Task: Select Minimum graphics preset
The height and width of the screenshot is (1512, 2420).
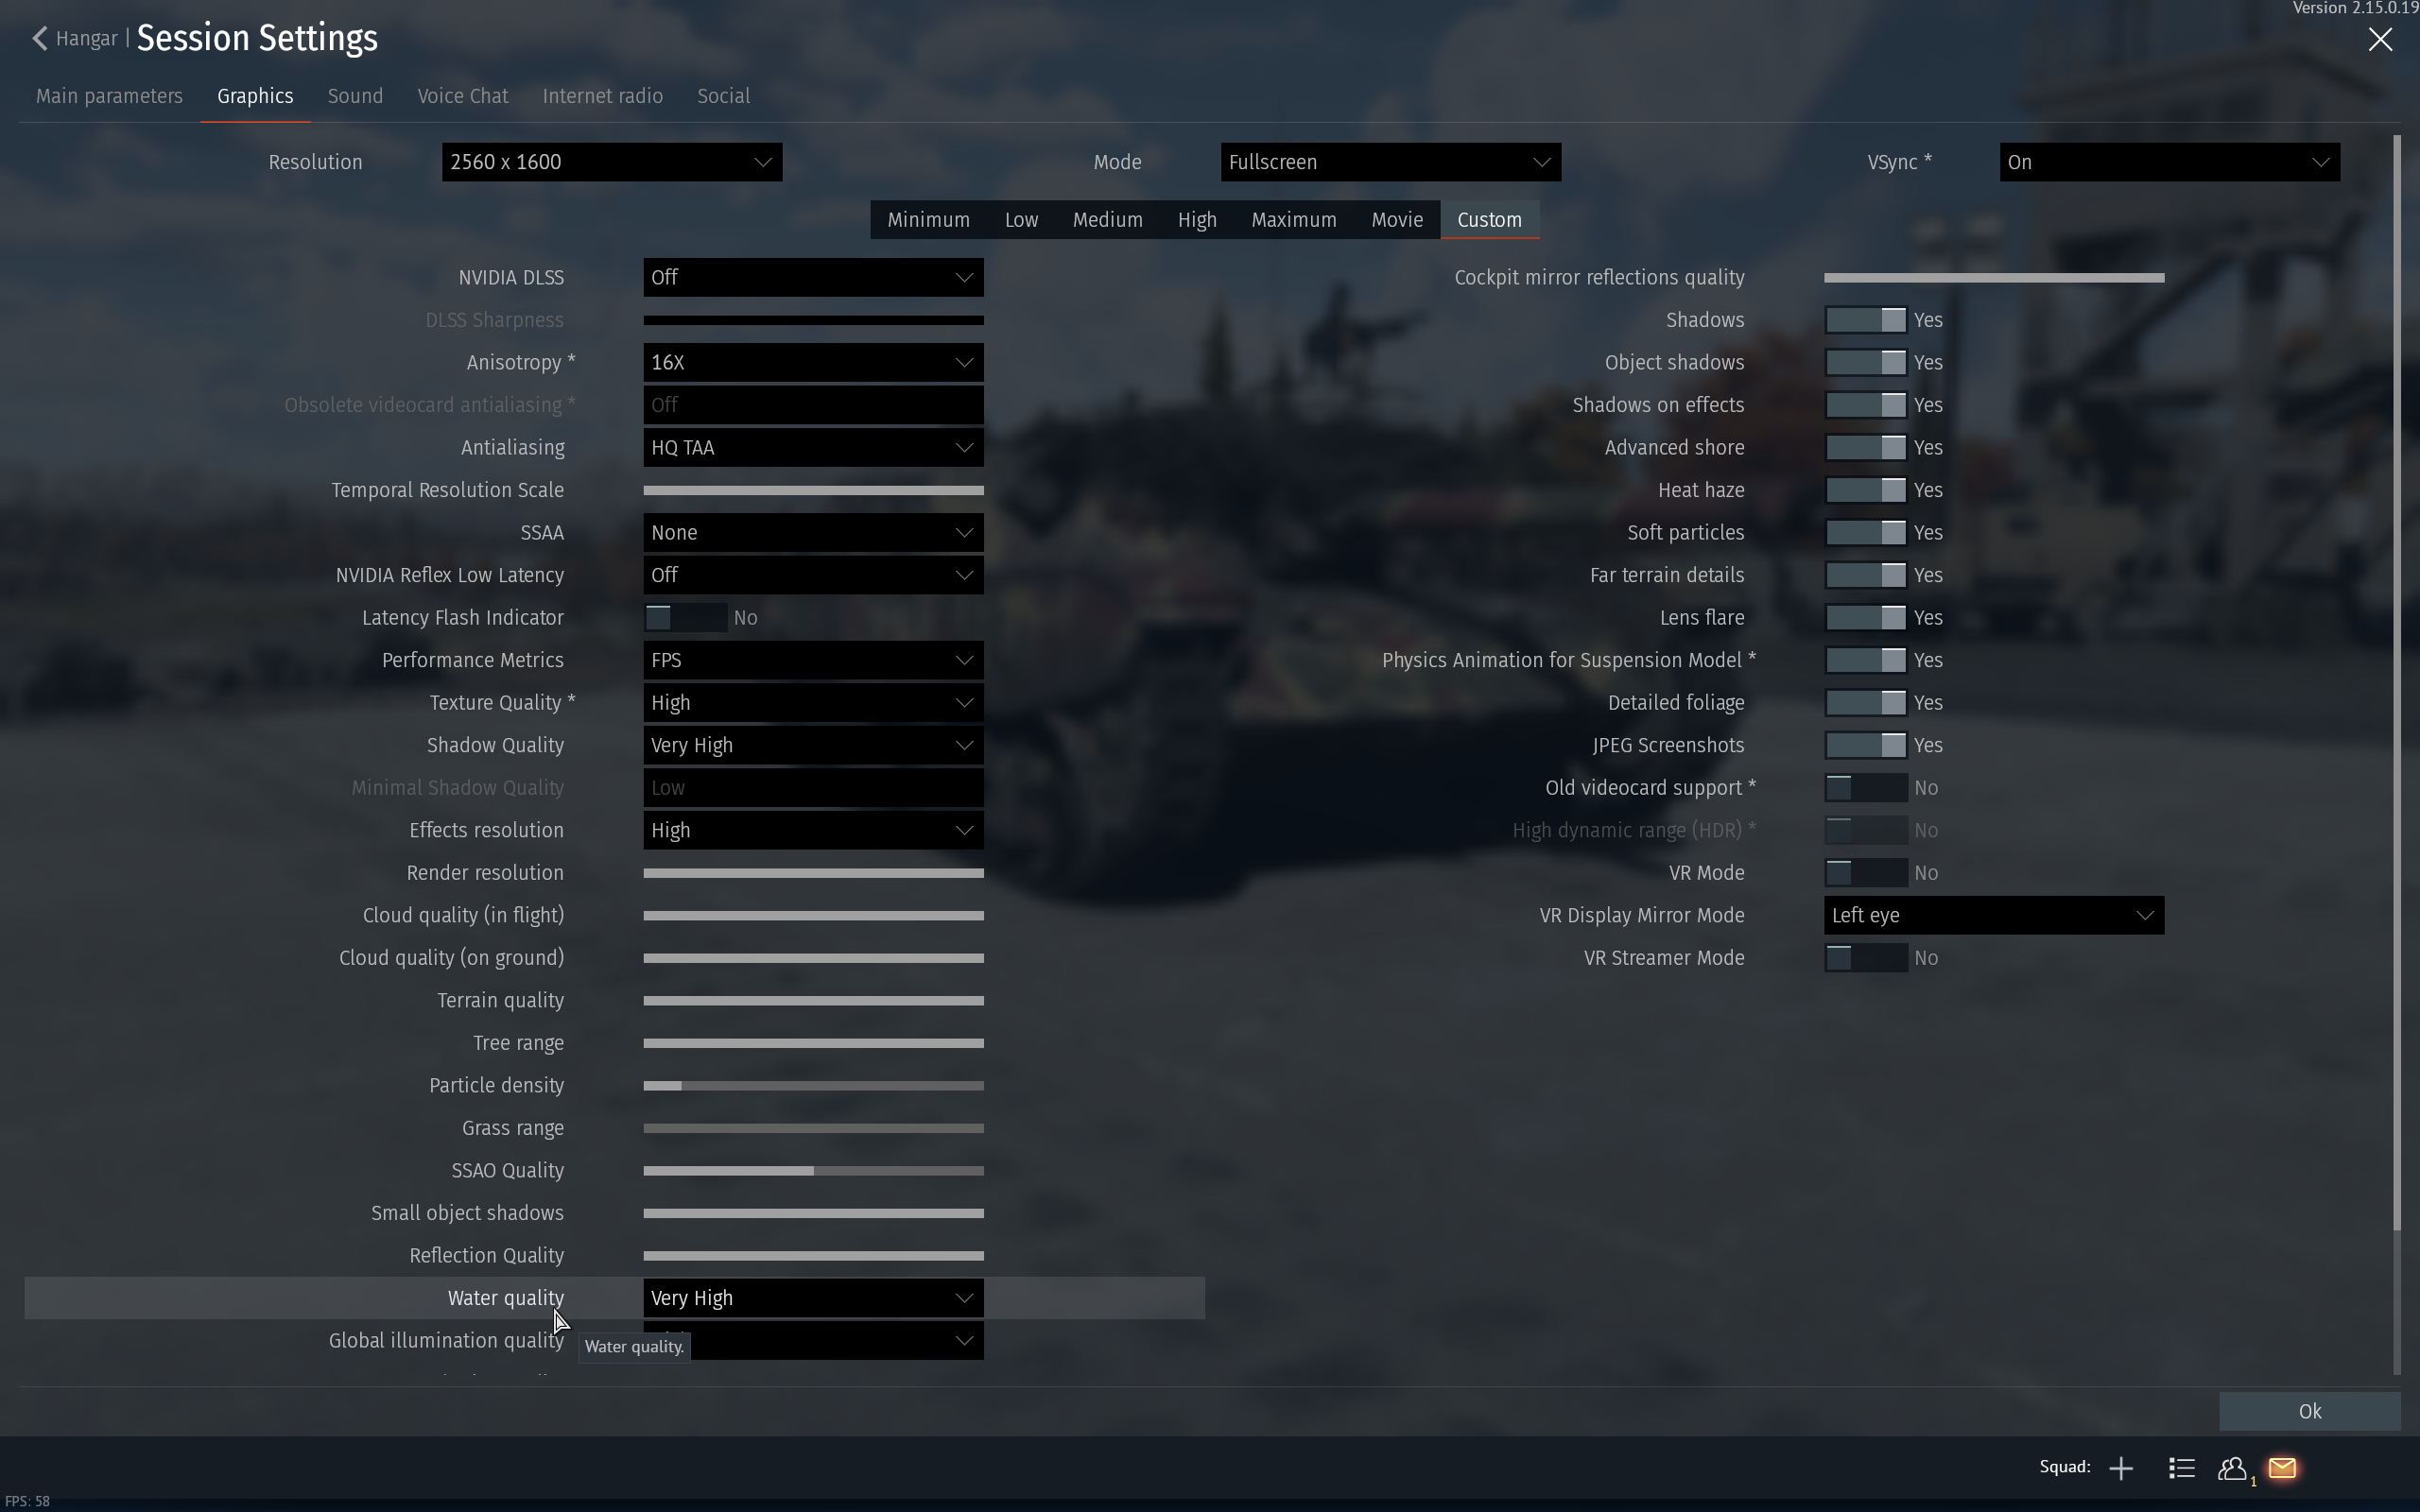Action: [x=928, y=220]
